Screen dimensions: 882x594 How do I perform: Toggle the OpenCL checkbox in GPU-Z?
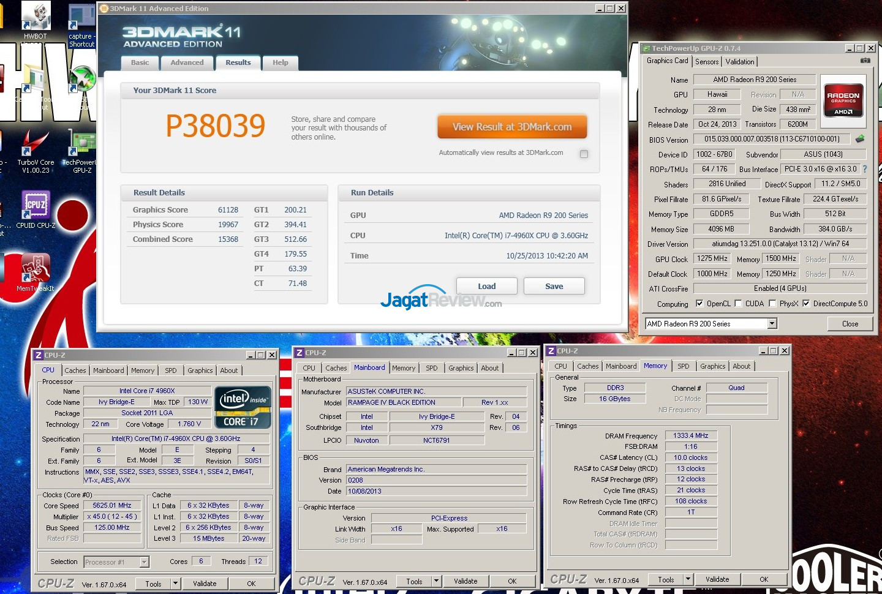point(699,304)
